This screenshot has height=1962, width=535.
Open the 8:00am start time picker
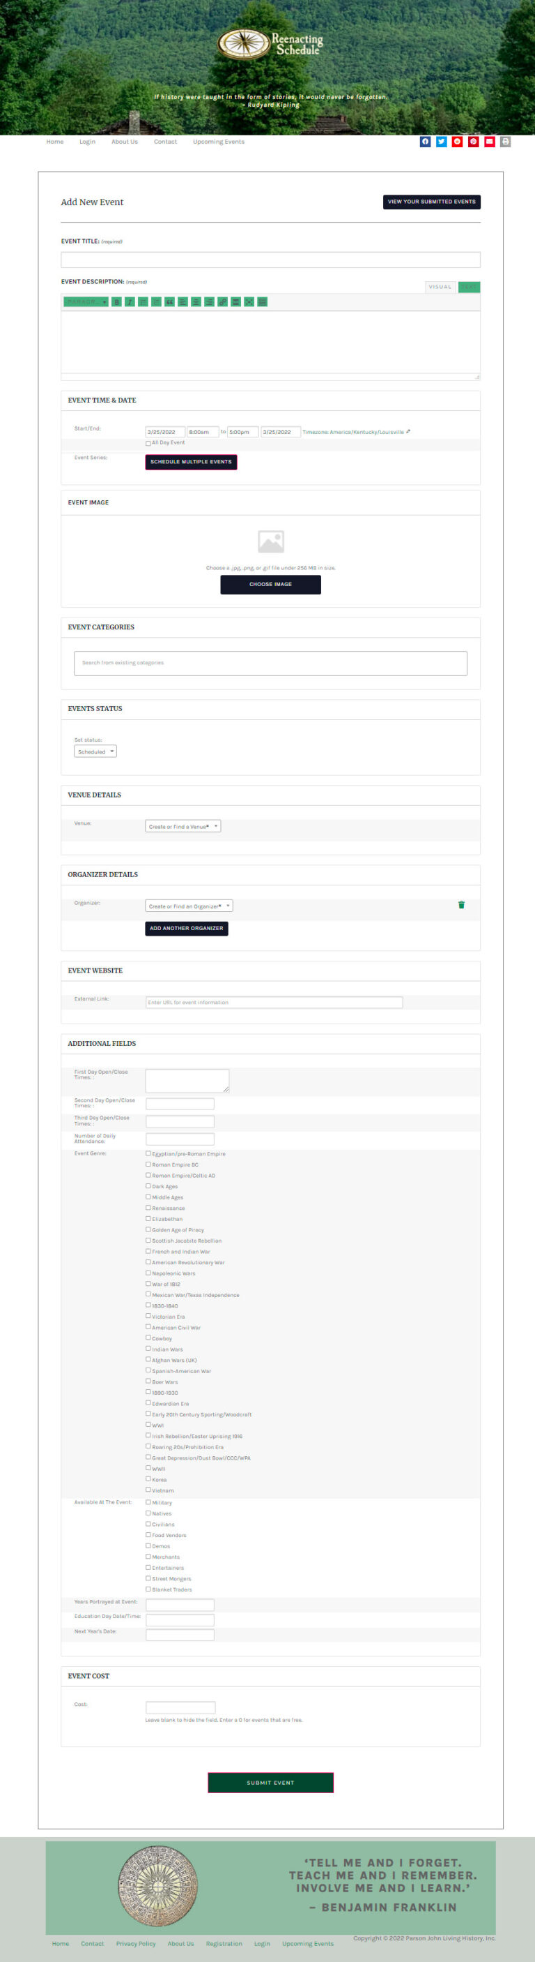(x=202, y=432)
